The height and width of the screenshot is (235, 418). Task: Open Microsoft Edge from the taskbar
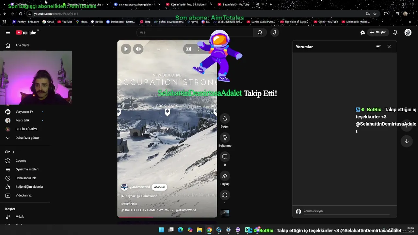pos(180,230)
